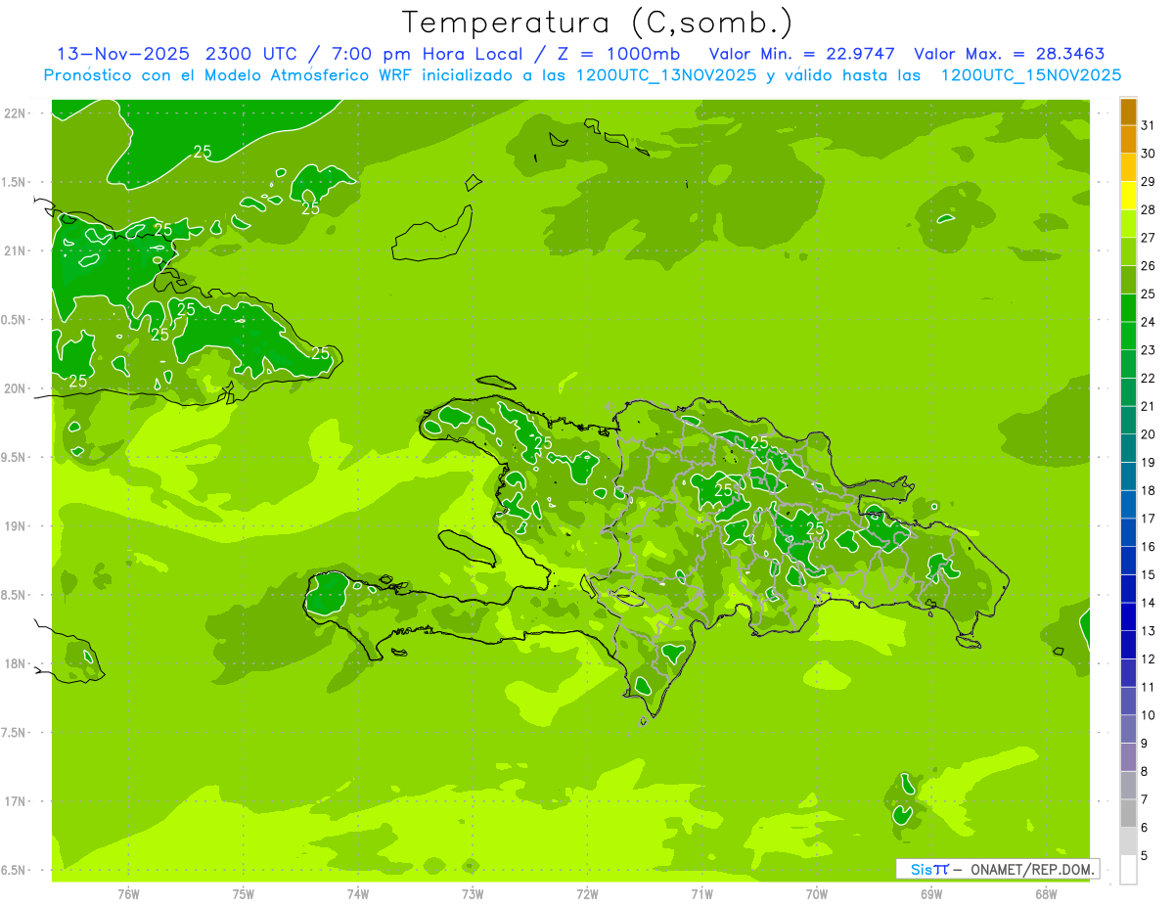This screenshot has height=907, width=1174.
Task: Click the "6.5N" latitude axis label
Action: (x=15, y=870)
